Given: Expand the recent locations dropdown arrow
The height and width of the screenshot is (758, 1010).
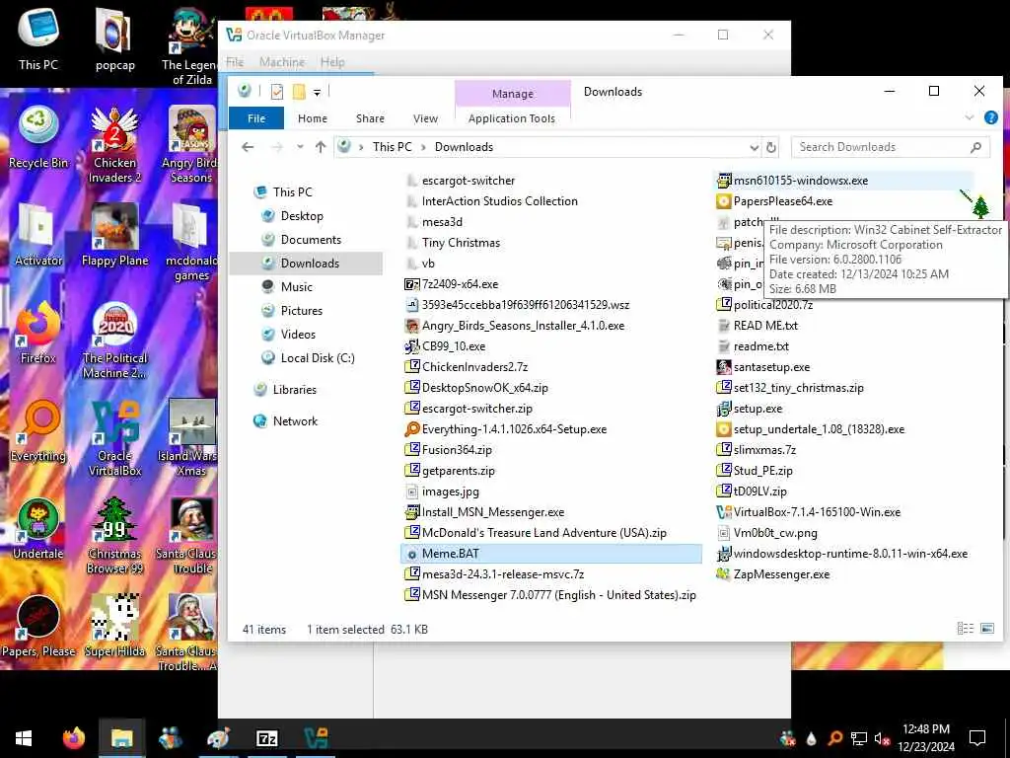Looking at the screenshot, I should [300, 147].
